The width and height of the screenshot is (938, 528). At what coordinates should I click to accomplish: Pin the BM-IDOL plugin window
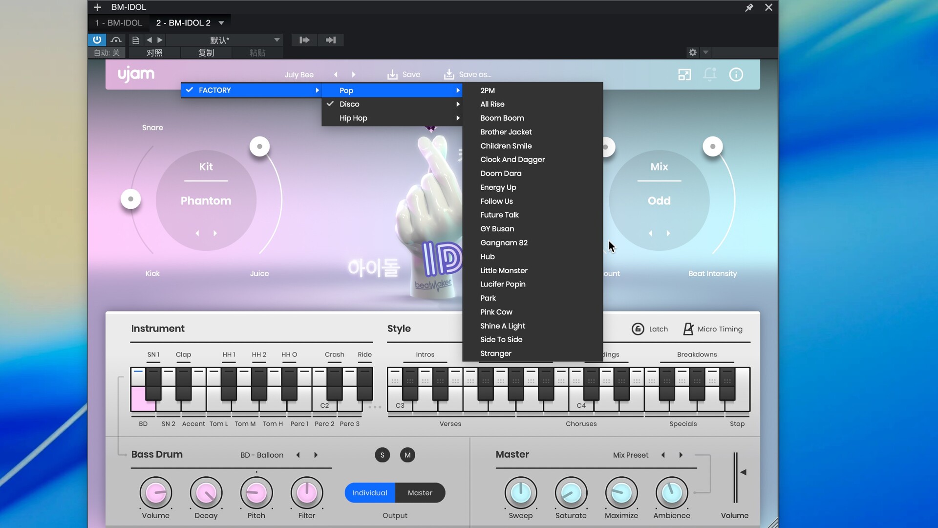point(749,7)
